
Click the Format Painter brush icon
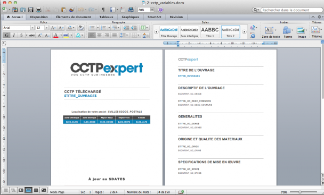point(71,10)
